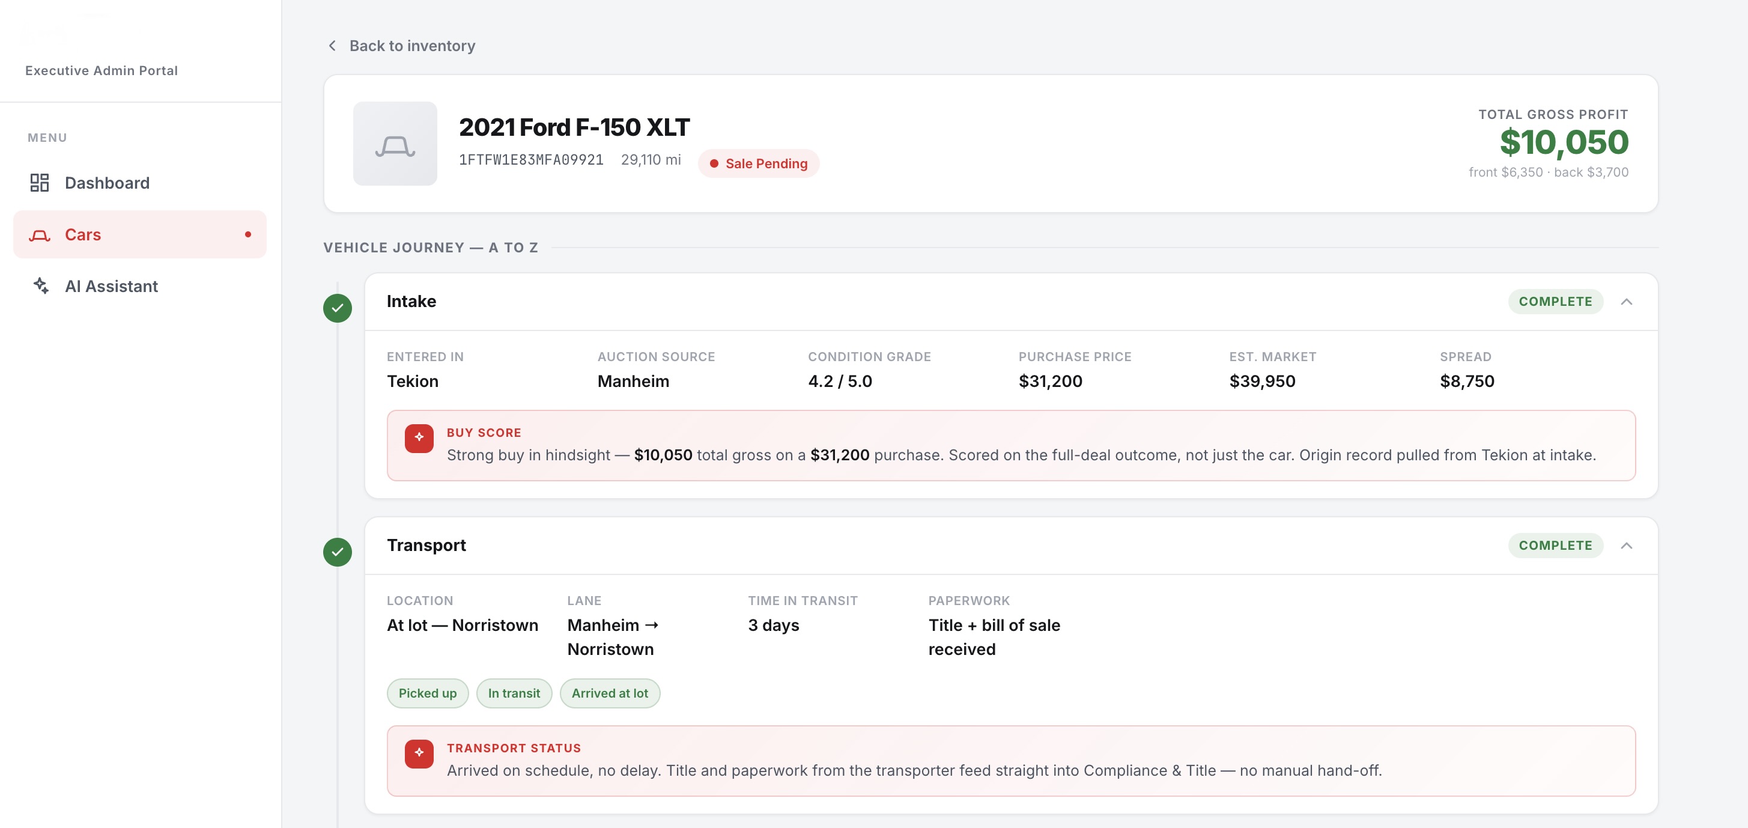
Task: Click the Dashboard grid icon
Action: click(40, 183)
